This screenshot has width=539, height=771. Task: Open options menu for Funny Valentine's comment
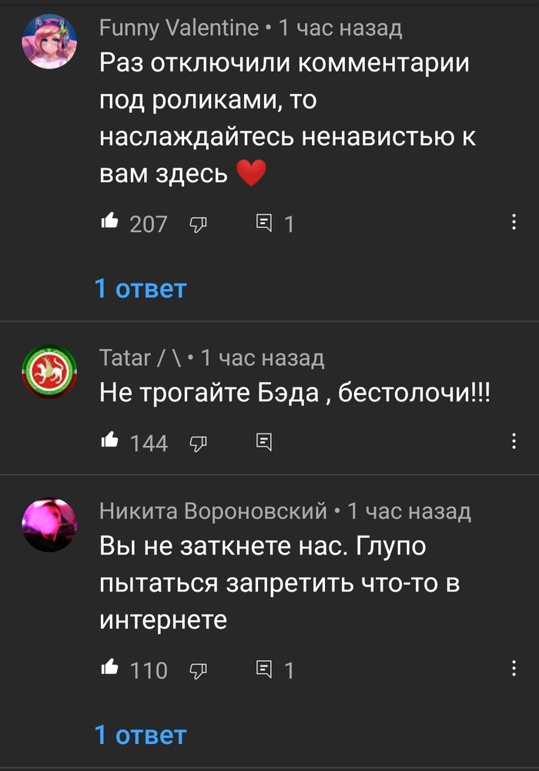[x=514, y=223]
